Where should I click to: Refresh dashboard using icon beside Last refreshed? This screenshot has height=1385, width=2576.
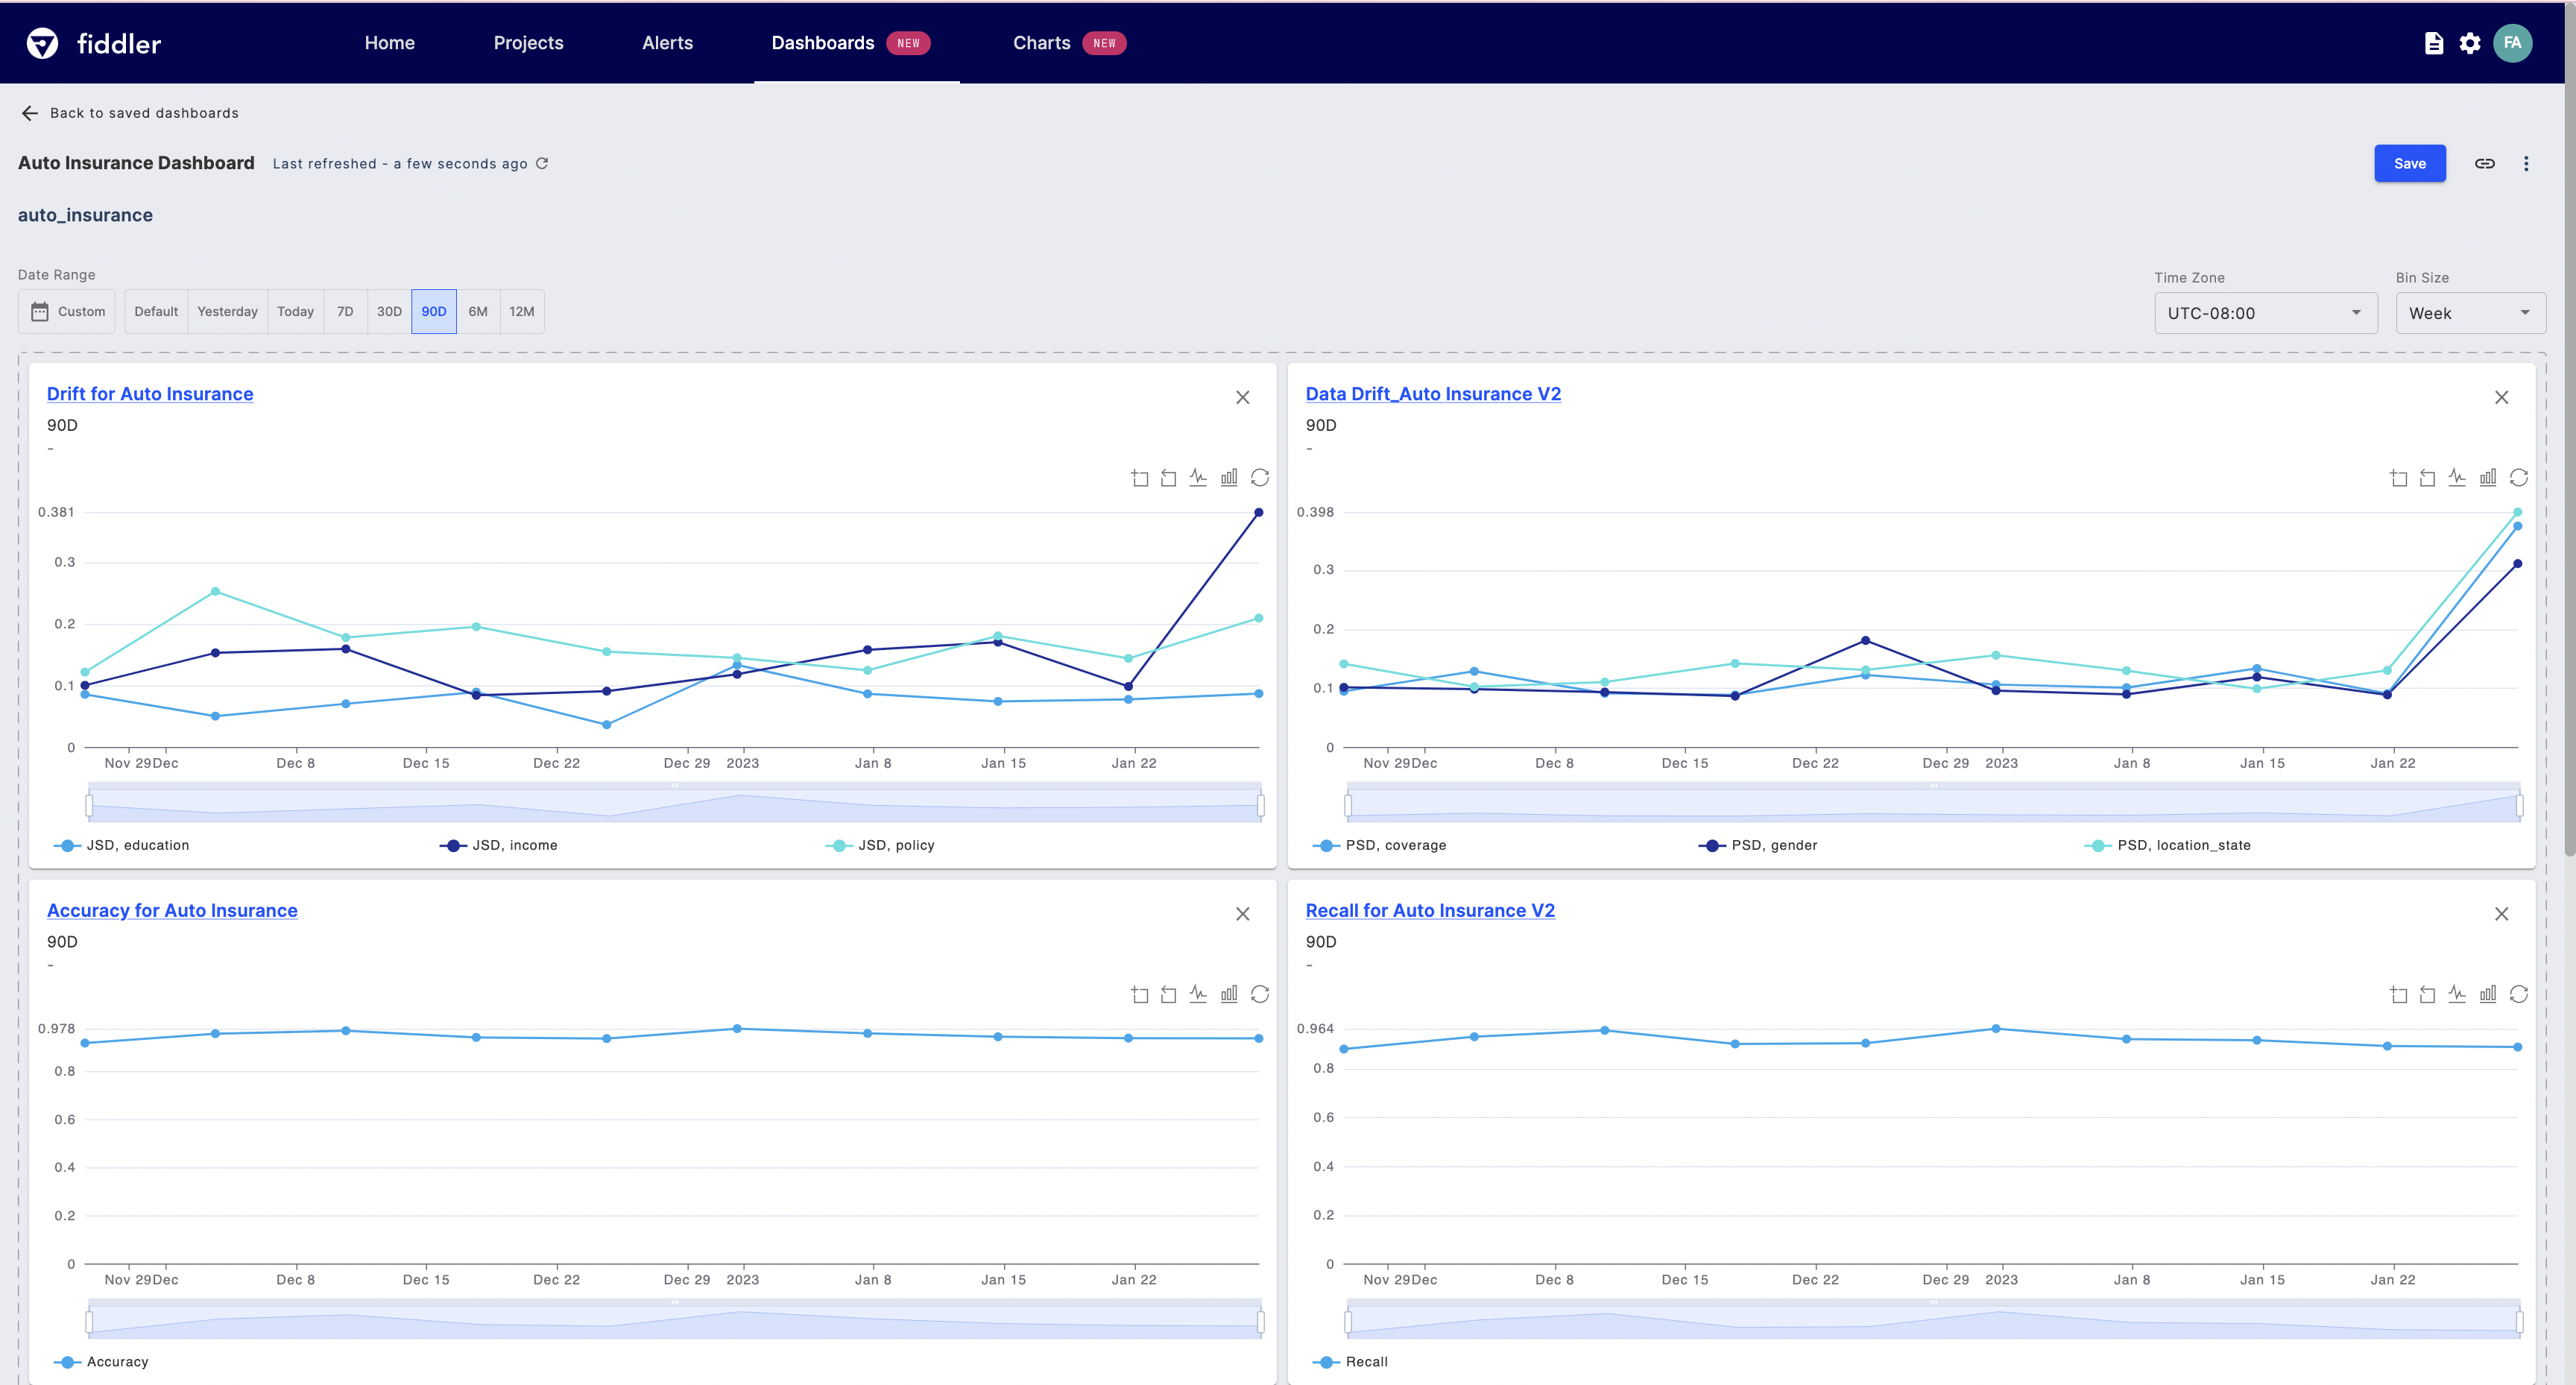pos(542,163)
